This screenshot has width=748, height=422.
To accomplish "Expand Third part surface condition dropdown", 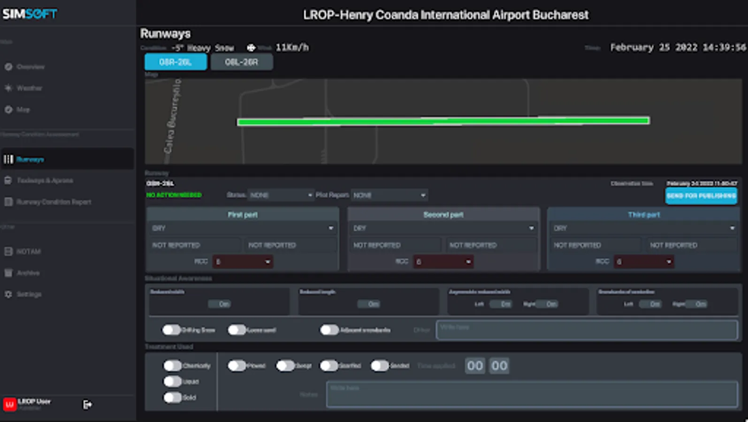I will pyautogui.click(x=644, y=228).
